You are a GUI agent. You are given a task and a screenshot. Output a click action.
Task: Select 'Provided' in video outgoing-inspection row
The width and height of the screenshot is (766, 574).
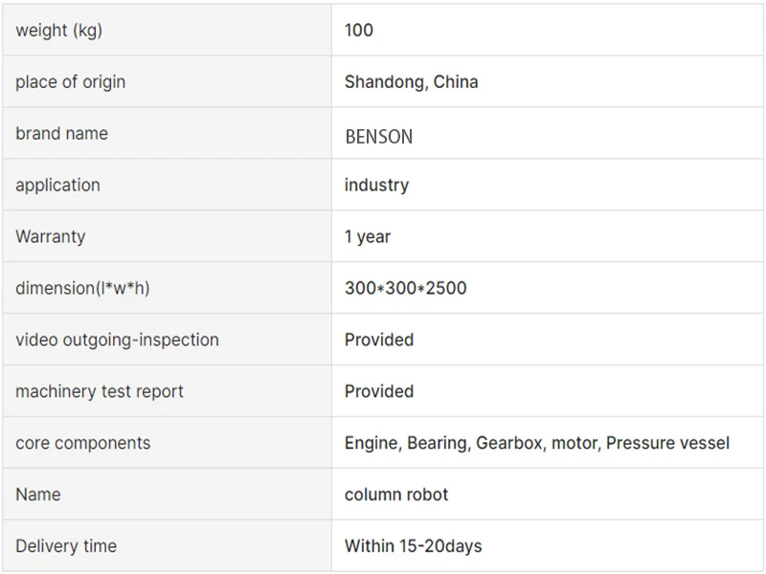click(379, 340)
